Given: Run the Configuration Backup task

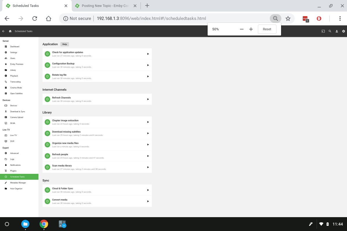Looking at the screenshot, I should [148, 65].
